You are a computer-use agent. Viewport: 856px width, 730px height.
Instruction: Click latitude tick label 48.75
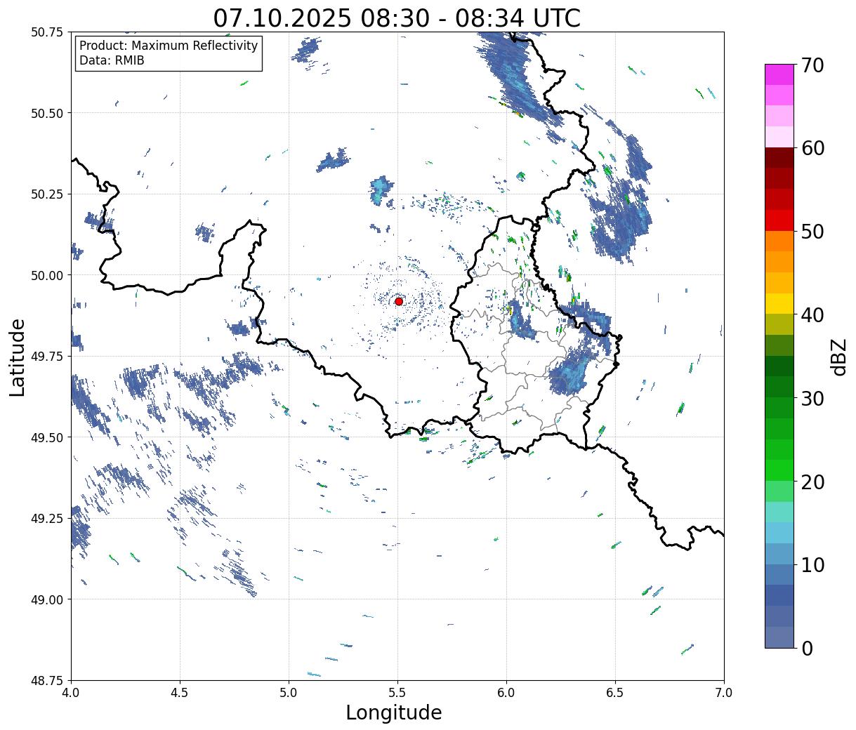coord(48,681)
